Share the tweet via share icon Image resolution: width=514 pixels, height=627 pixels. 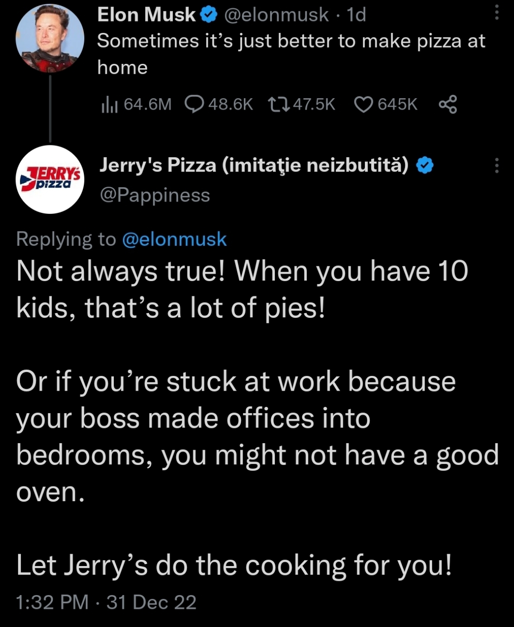[448, 104]
